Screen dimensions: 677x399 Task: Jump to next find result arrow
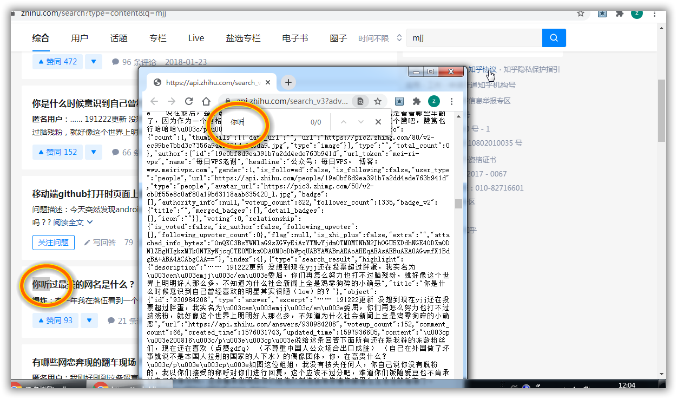361,122
